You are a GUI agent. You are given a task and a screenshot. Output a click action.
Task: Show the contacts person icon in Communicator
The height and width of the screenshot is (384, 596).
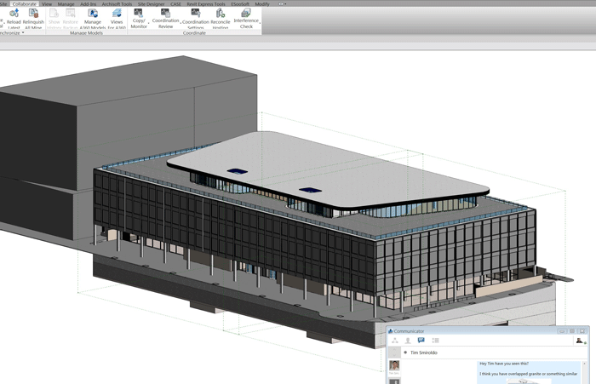coord(407,341)
